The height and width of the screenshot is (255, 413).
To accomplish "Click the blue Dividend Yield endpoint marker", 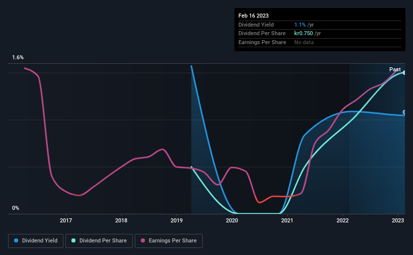I will pyautogui.click(x=404, y=112).
